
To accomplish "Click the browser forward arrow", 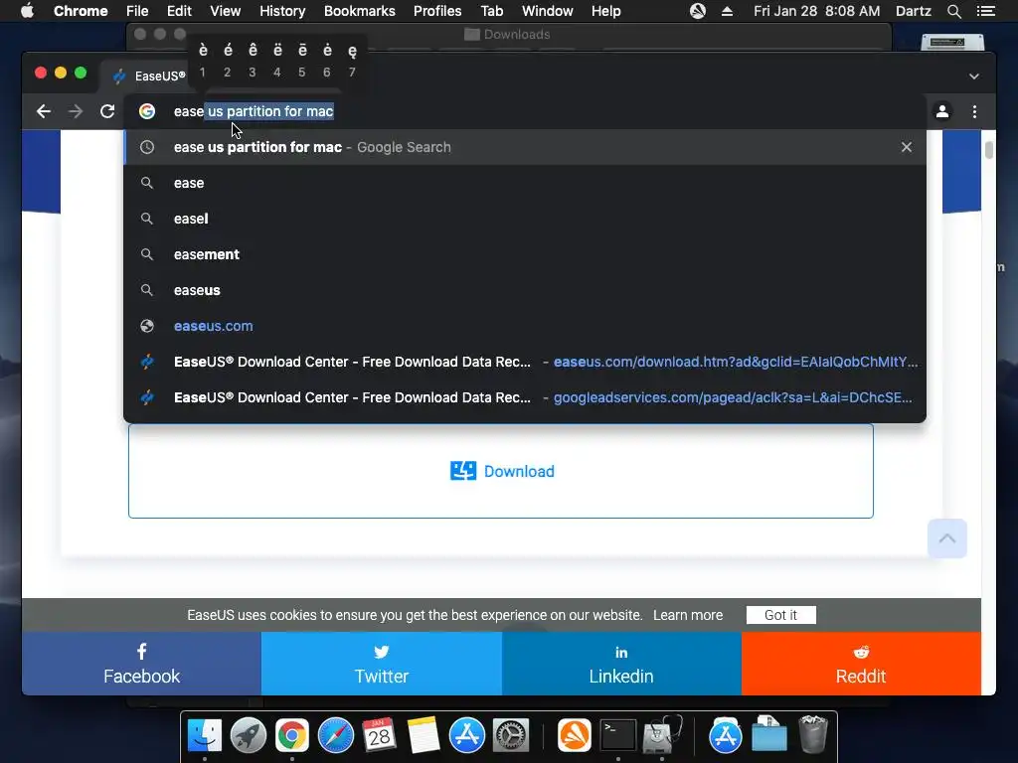I will click(76, 111).
